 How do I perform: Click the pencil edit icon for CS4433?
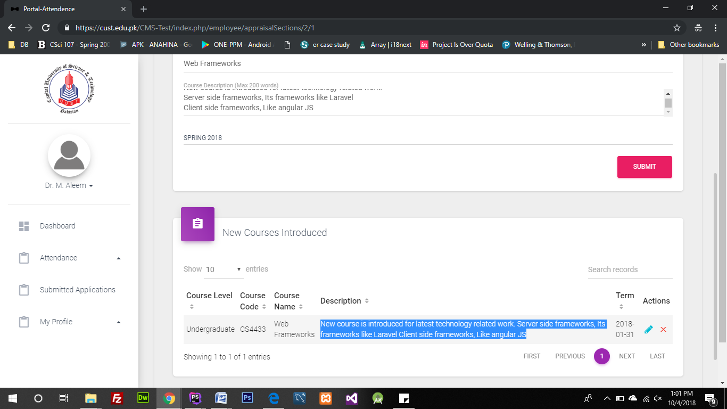click(x=648, y=330)
